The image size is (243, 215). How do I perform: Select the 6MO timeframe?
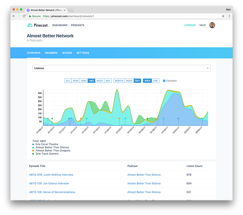click(x=84, y=81)
